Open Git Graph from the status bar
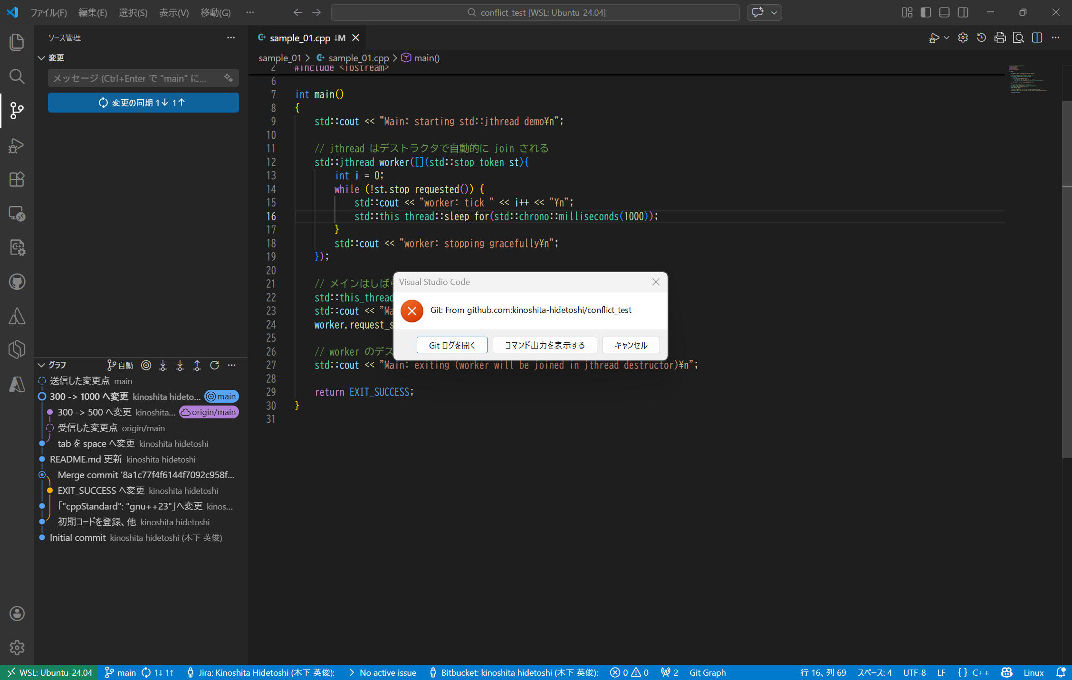Image resolution: width=1072 pixels, height=680 pixels. coord(708,672)
